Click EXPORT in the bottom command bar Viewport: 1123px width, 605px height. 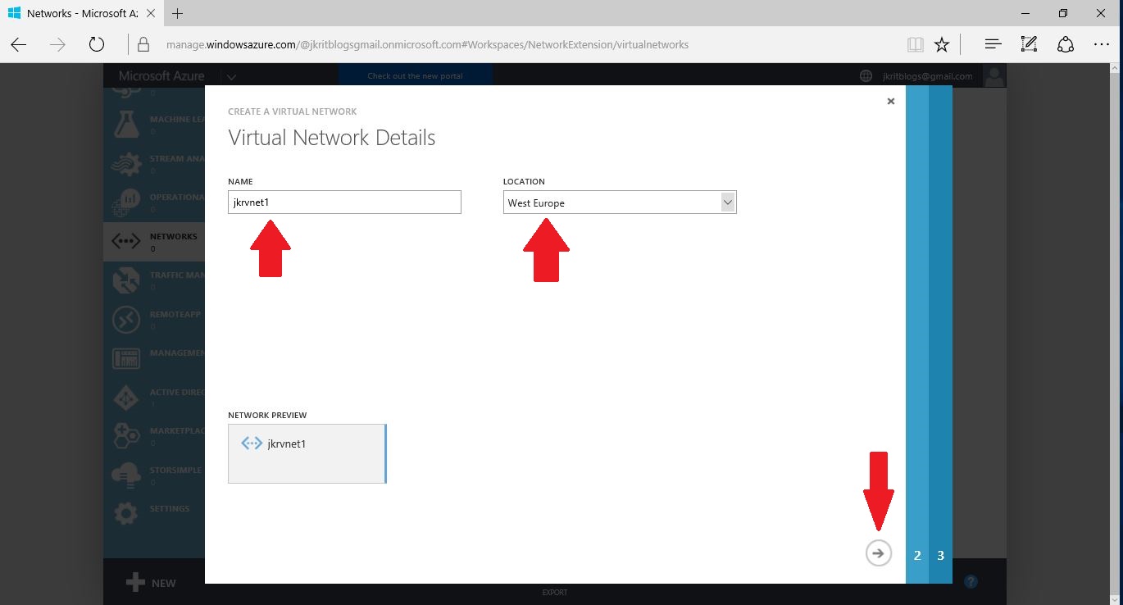coord(555,592)
